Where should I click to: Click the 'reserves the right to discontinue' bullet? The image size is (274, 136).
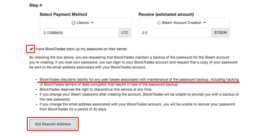[x=96, y=89]
